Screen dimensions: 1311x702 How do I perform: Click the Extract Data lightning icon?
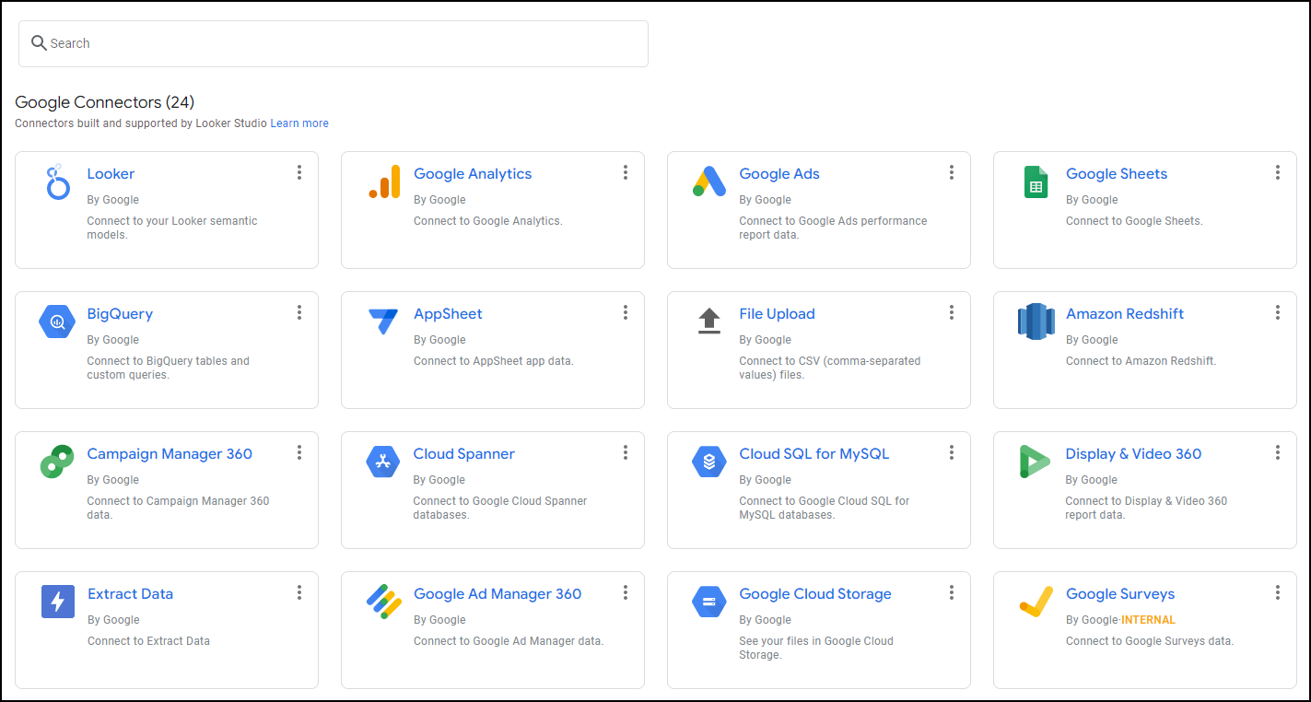(57, 602)
